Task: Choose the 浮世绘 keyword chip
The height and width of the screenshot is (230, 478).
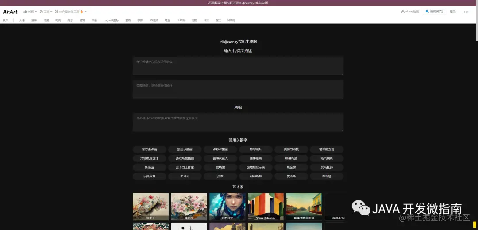Action: [327, 176]
